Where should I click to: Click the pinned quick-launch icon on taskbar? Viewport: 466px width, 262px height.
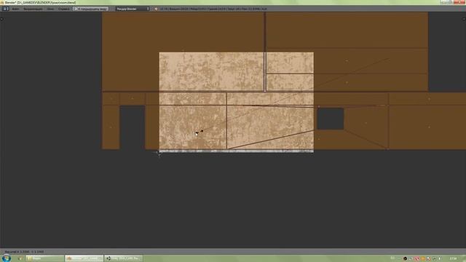tap(20, 258)
